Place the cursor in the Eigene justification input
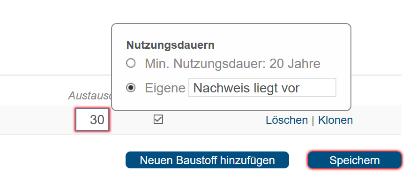 click(x=262, y=88)
